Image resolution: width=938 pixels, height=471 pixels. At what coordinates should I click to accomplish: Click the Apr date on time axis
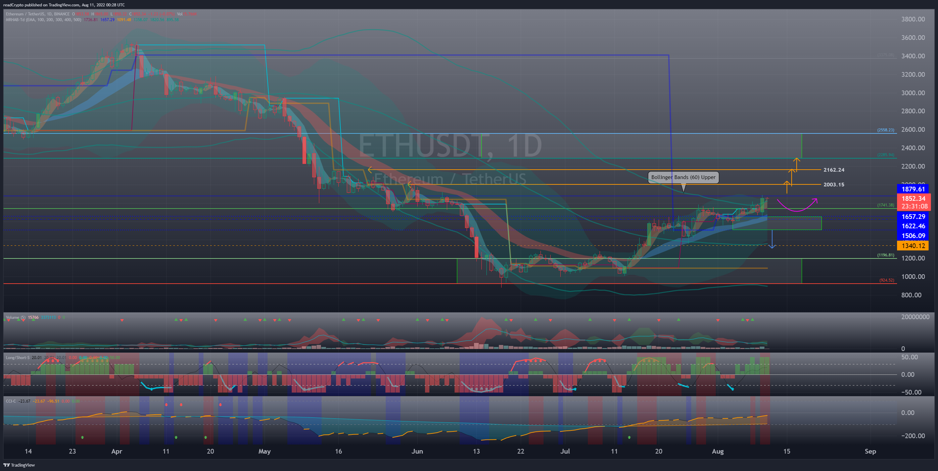116,451
